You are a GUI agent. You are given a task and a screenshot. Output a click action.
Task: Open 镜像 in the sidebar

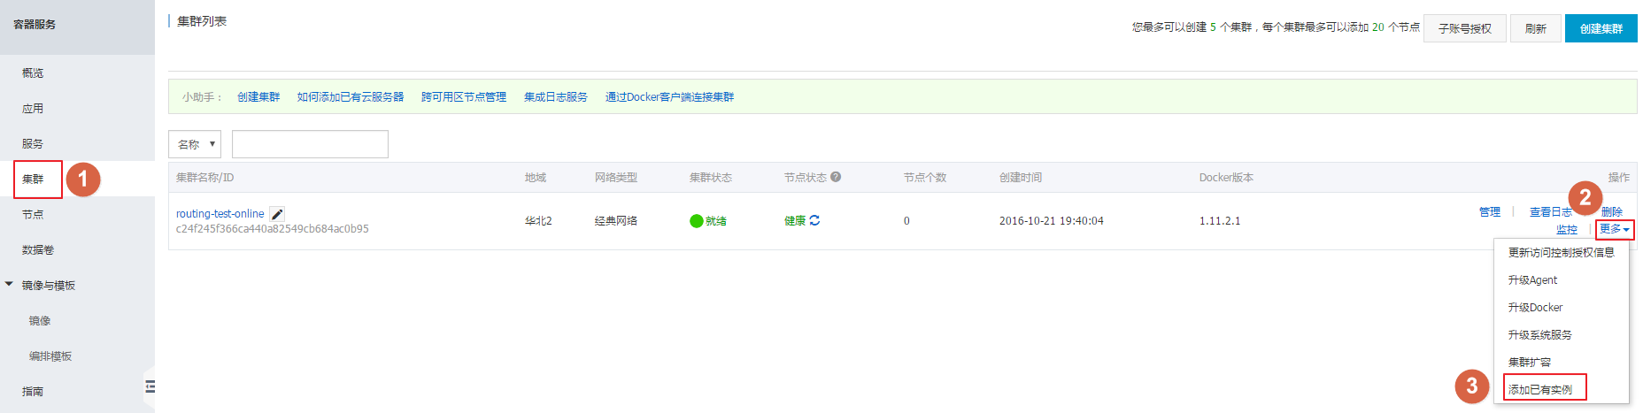click(40, 320)
